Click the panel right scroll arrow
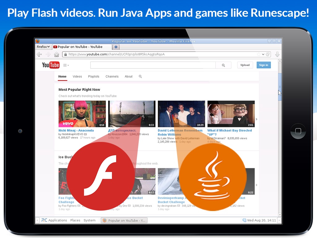 (x=279, y=220)
